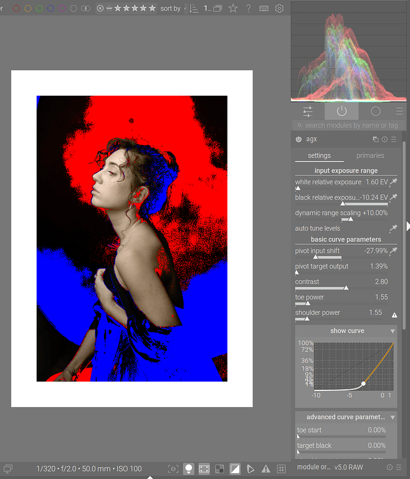Open agx multiple instances menu

click(x=376, y=140)
